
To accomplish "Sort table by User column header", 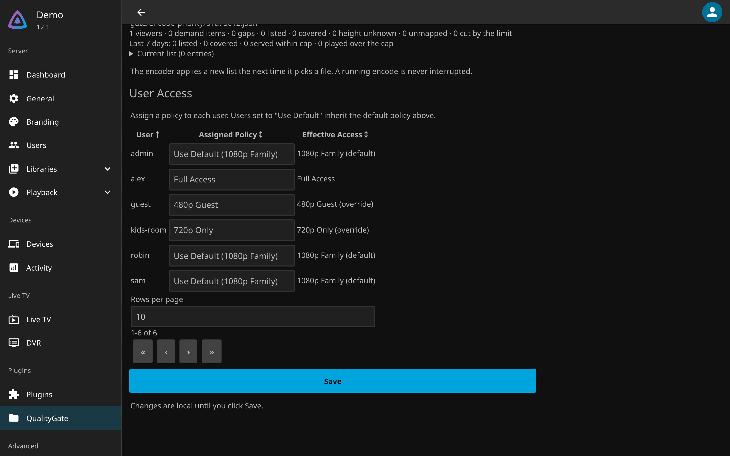I will click(x=148, y=135).
